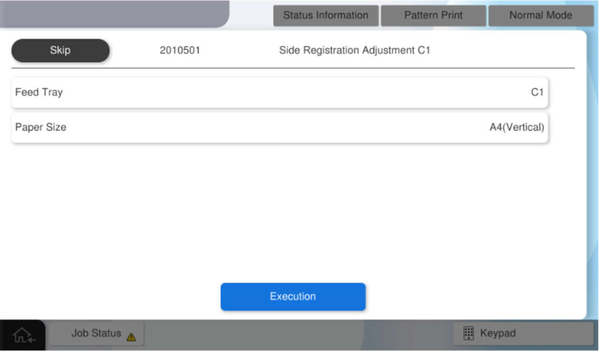This screenshot has width=599, height=351.
Task: Switch to the Pattern Print tab
Action: click(x=433, y=15)
